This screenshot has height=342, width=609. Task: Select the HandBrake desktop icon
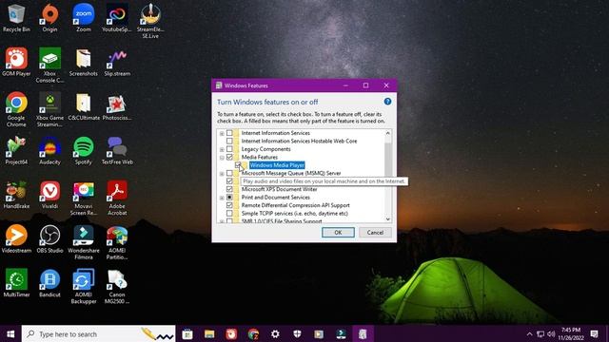[x=16, y=195]
